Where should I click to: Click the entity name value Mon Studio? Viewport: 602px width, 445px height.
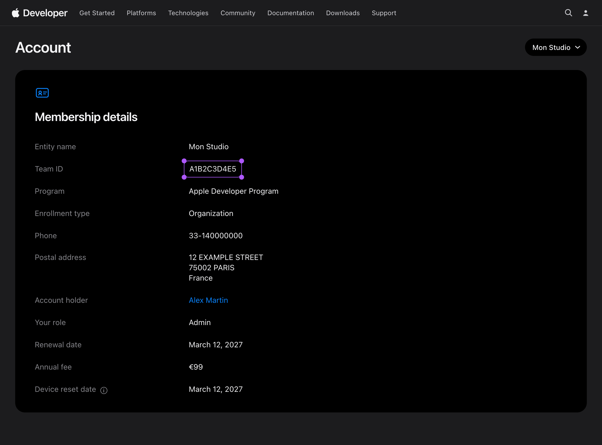click(x=209, y=147)
